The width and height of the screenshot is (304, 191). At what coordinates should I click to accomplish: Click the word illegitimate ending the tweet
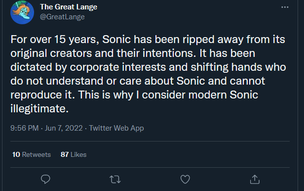pyautogui.click(x=39, y=108)
